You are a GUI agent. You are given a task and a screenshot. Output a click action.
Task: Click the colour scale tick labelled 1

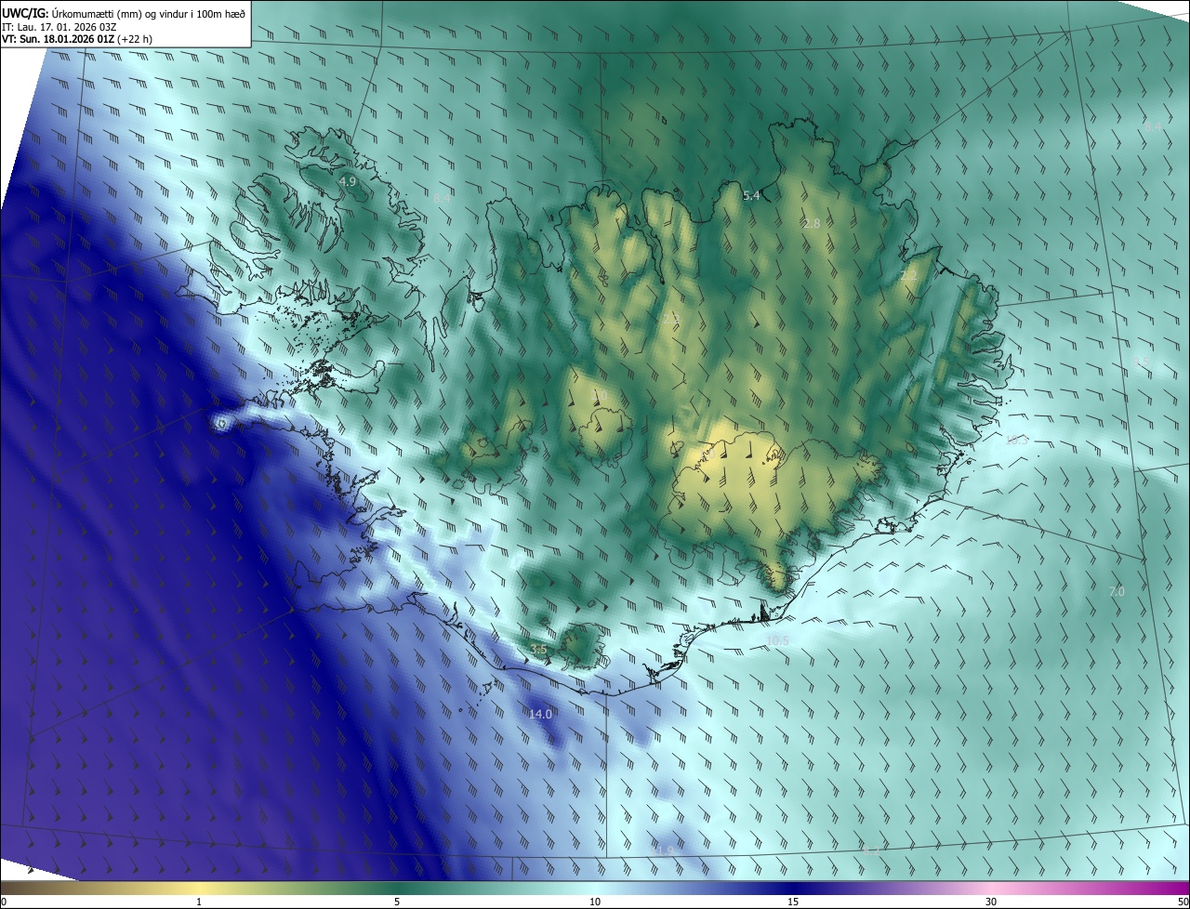click(x=199, y=902)
